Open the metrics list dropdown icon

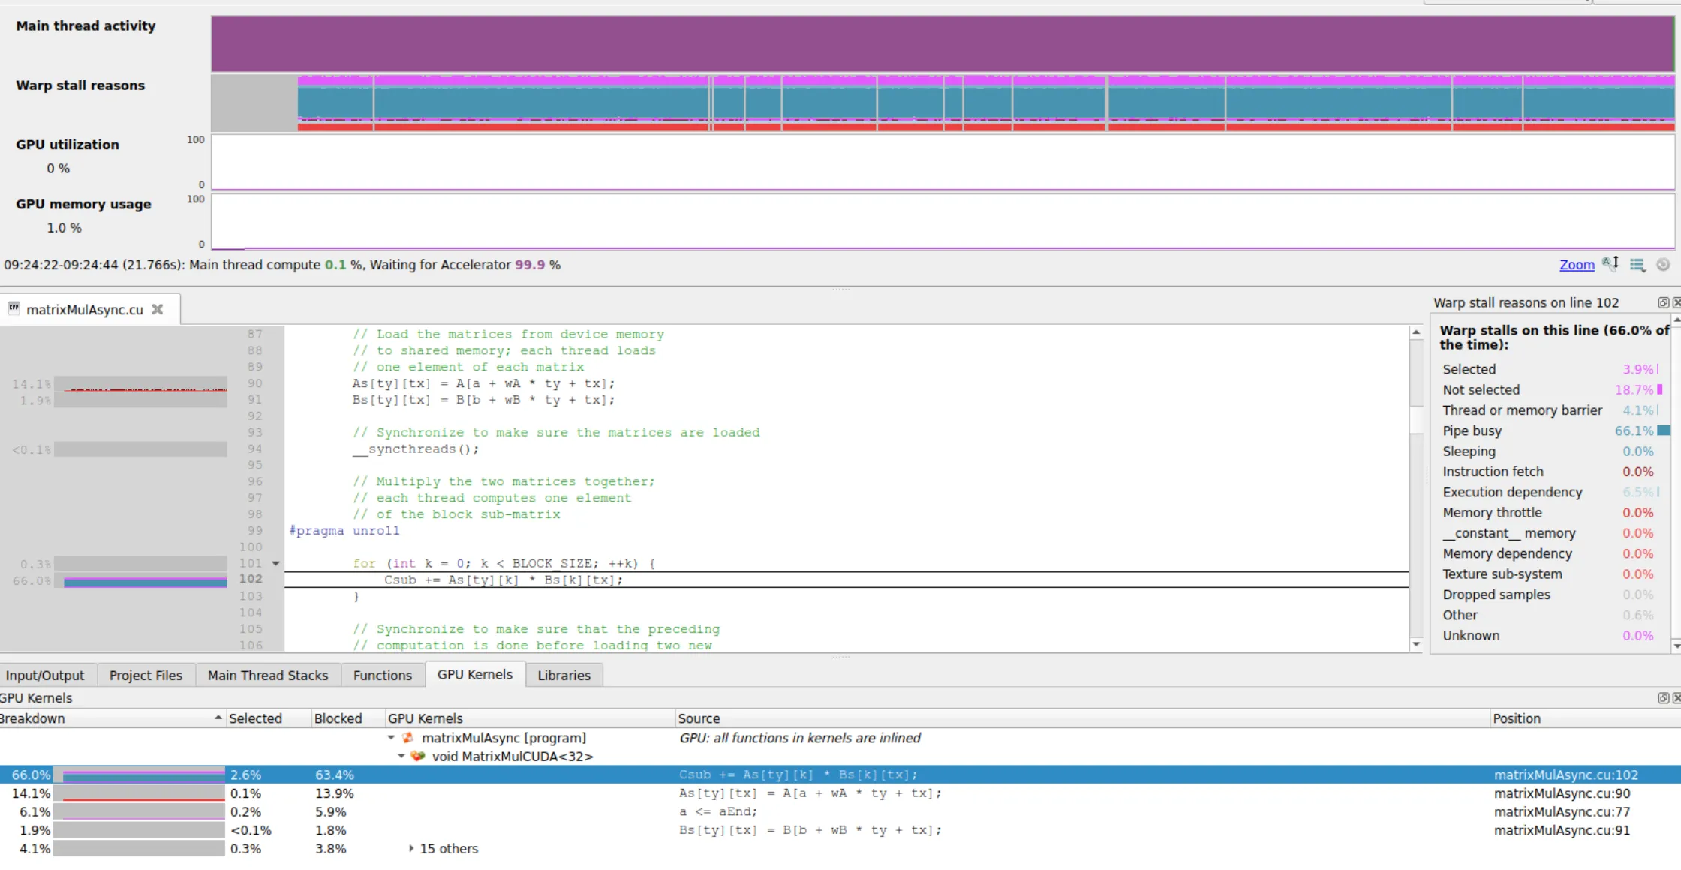click(x=1637, y=265)
